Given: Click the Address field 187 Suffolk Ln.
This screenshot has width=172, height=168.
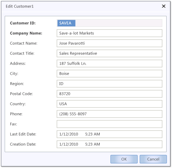Looking at the screenshot, I should pyautogui.click(x=109, y=63).
